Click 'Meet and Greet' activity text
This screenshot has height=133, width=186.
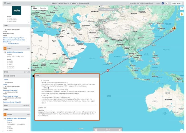tap(8, 34)
